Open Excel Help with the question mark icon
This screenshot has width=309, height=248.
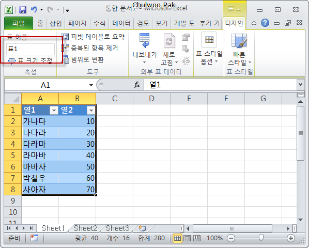[265, 23]
